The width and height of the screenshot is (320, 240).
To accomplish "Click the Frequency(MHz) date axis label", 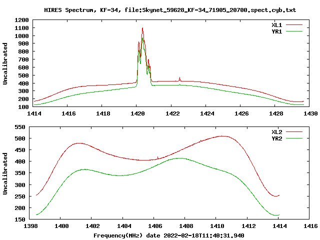I will (169, 235).
